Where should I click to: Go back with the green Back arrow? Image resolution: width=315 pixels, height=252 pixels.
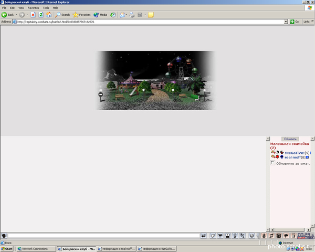[x=8, y=15]
